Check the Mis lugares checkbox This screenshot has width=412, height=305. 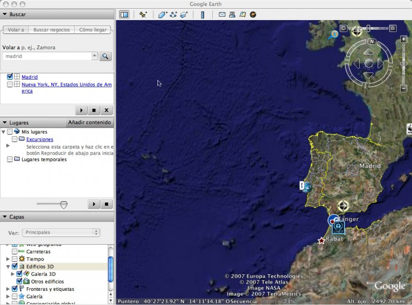tap(10, 132)
